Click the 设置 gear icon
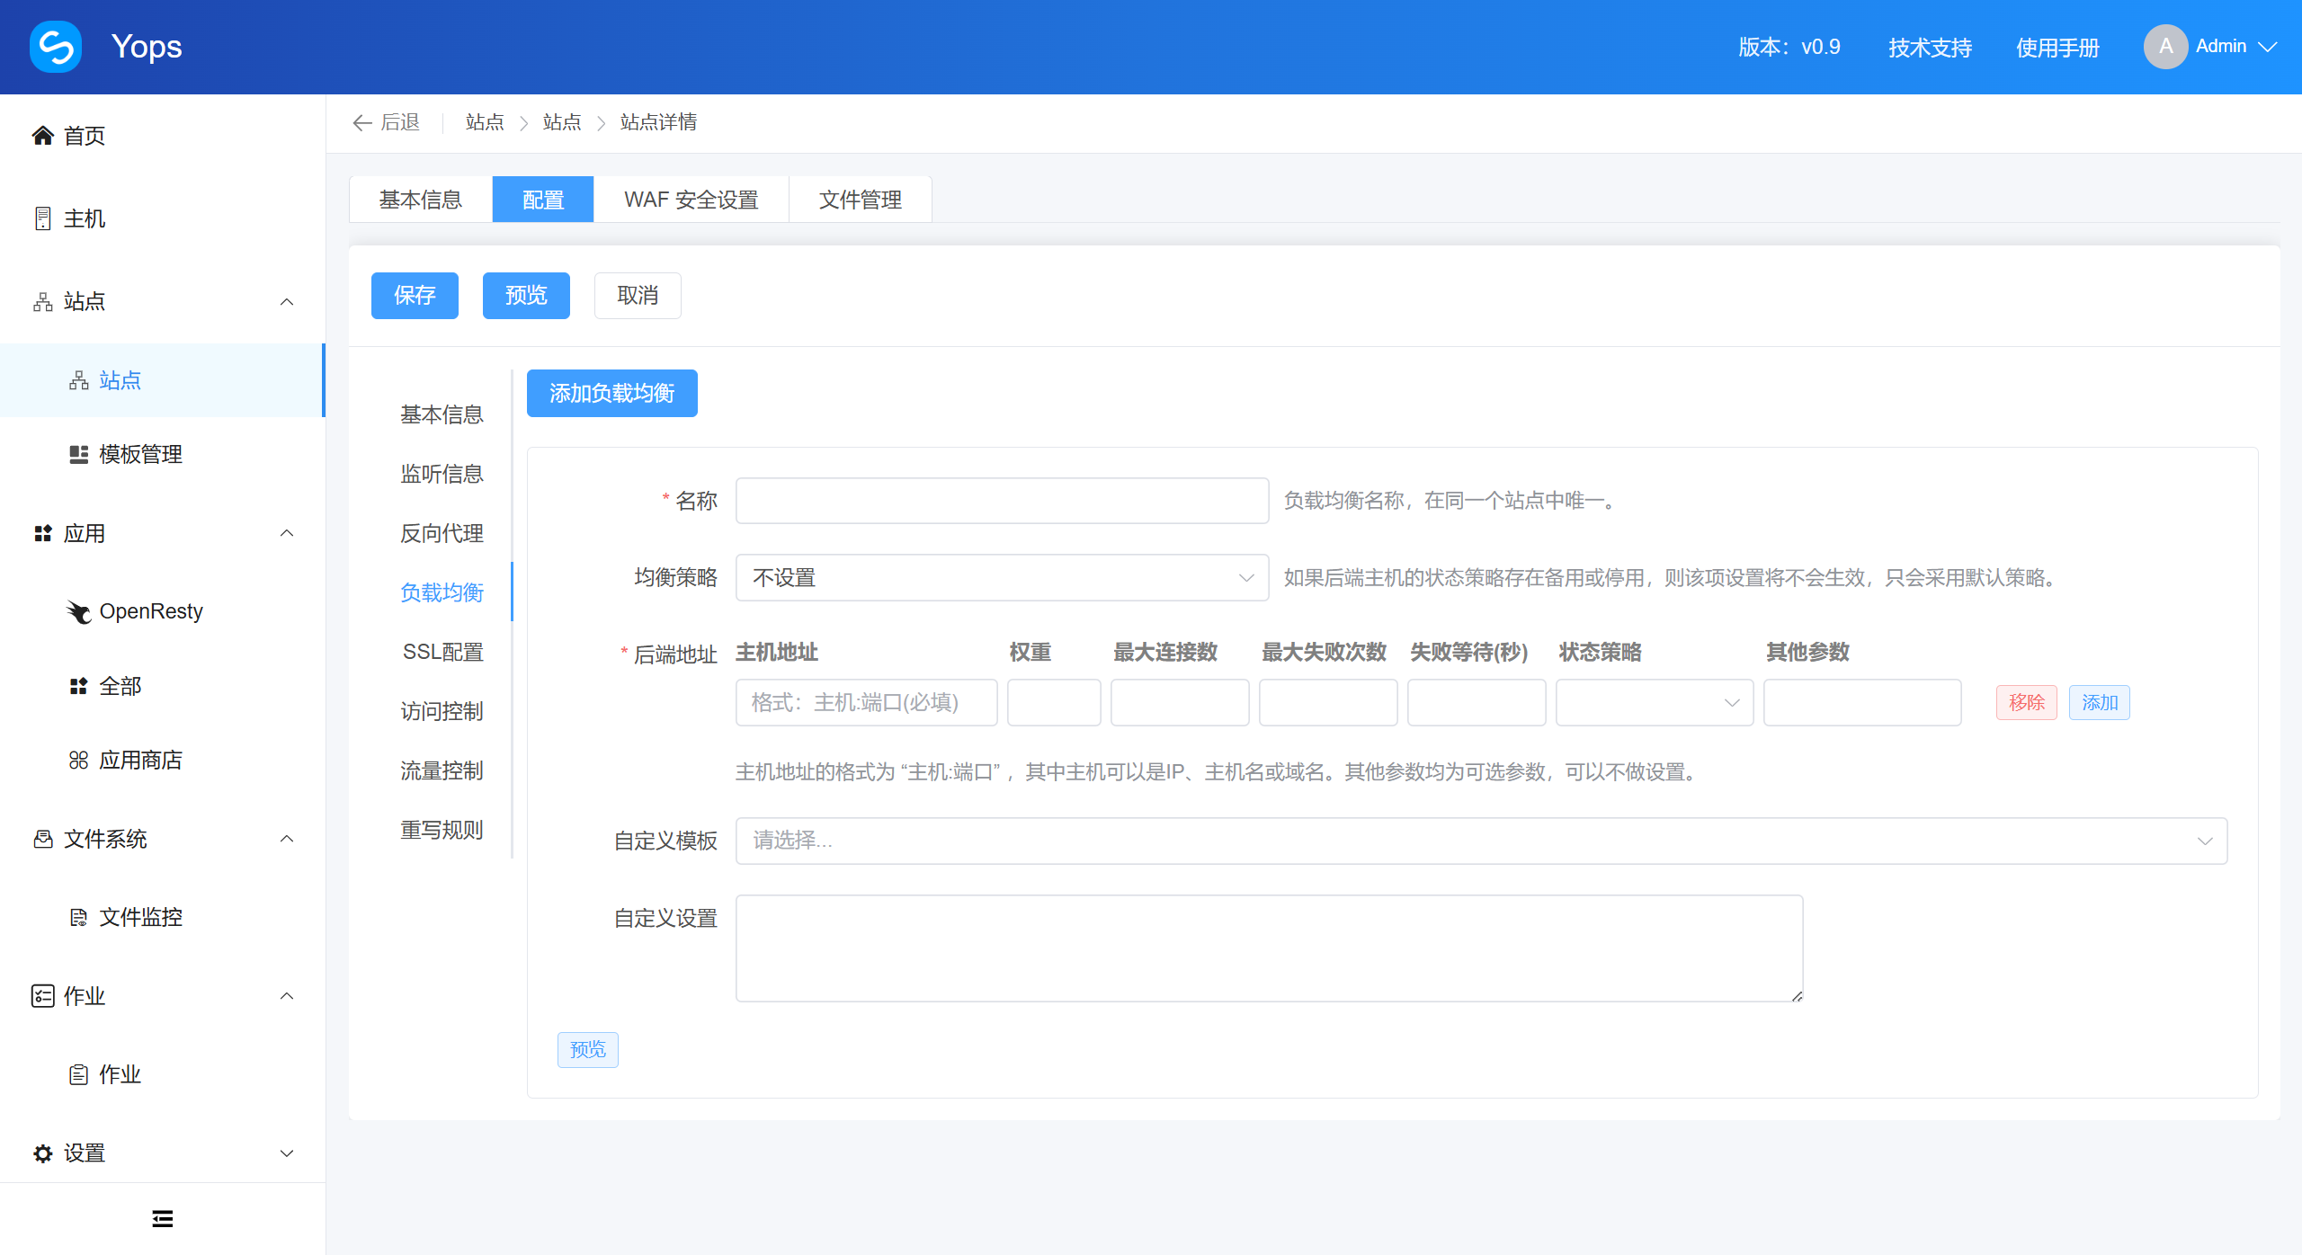The height and width of the screenshot is (1255, 2302). pos(42,1153)
